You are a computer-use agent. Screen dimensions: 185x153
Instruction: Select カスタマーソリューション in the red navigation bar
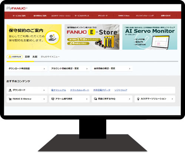click(x=61, y=16)
